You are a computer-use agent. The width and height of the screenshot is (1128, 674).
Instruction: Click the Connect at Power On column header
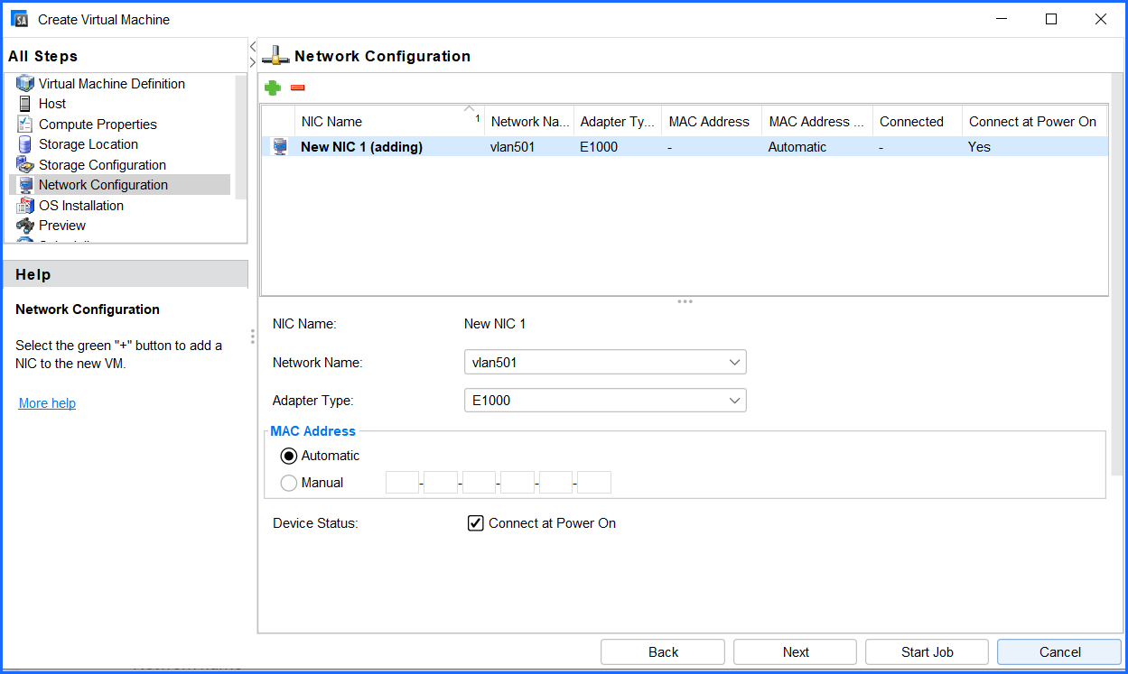click(1034, 122)
